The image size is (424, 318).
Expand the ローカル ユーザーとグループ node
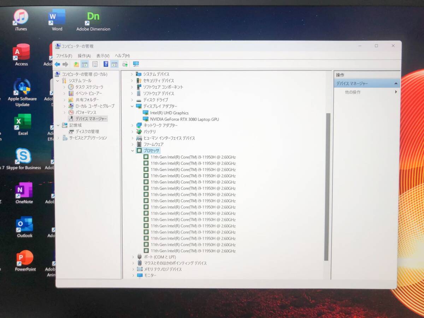coord(64,106)
